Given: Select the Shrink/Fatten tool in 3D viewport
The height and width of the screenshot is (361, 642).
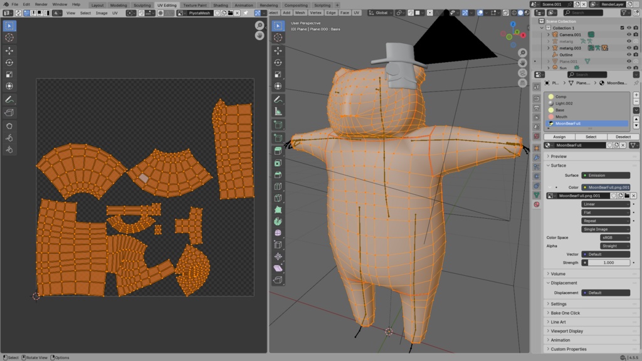Looking at the screenshot, I should (x=278, y=256).
